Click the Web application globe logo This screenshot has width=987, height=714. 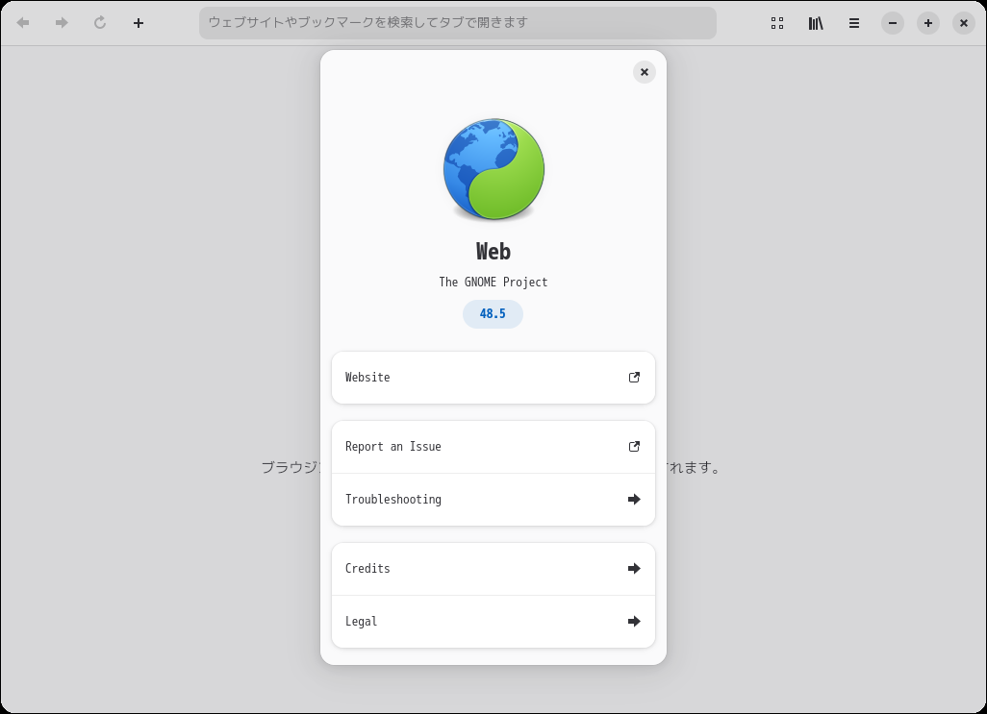tap(493, 169)
